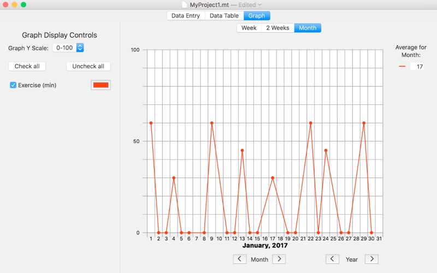Switch to the Data Entry tab
The image size is (437, 273).
pos(186,16)
